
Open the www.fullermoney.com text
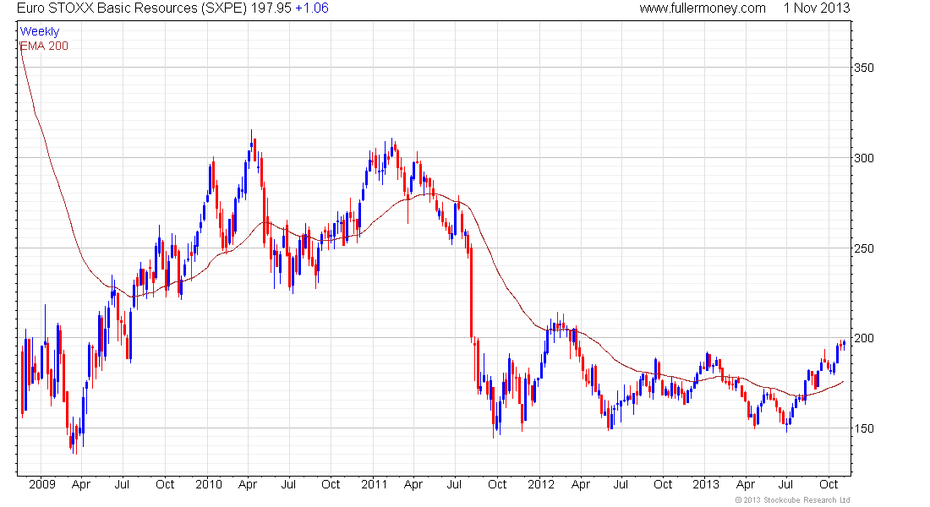(703, 8)
